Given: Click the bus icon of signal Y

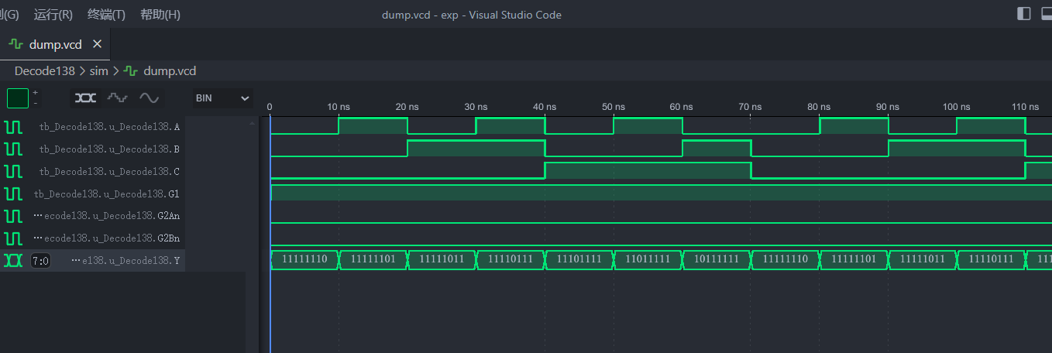Looking at the screenshot, I should 13,261.
